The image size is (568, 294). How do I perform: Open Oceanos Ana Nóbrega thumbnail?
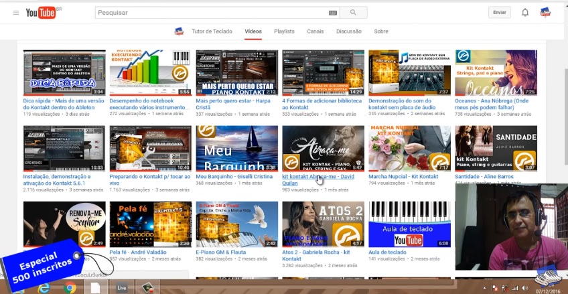pyautogui.click(x=496, y=73)
